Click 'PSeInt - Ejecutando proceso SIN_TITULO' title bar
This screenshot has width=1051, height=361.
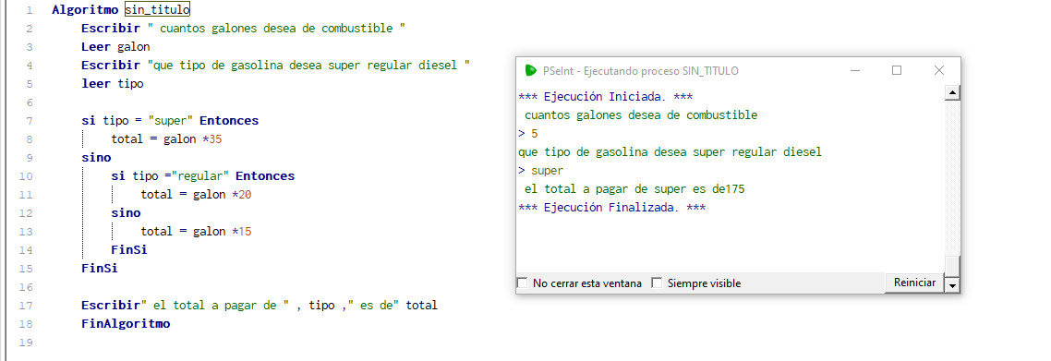[641, 70]
